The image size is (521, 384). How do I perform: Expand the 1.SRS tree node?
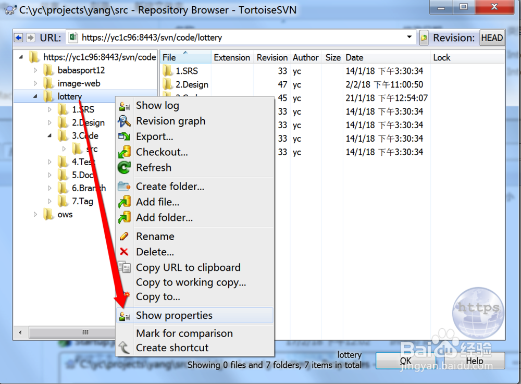click(x=49, y=109)
